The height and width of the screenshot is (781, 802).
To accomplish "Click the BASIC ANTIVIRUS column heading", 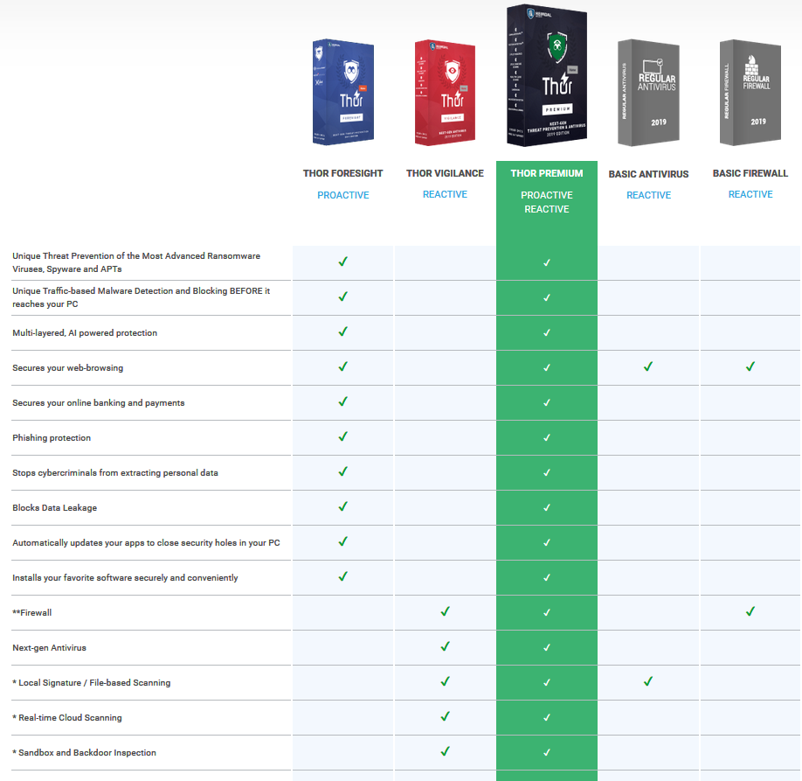I will point(648,174).
